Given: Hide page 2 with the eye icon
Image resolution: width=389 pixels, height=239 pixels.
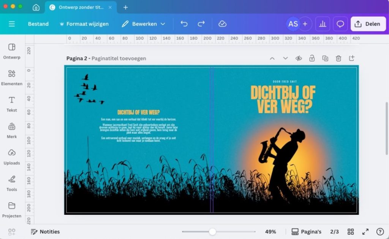Looking at the screenshot, I should pyautogui.click(x=299, y=58).
